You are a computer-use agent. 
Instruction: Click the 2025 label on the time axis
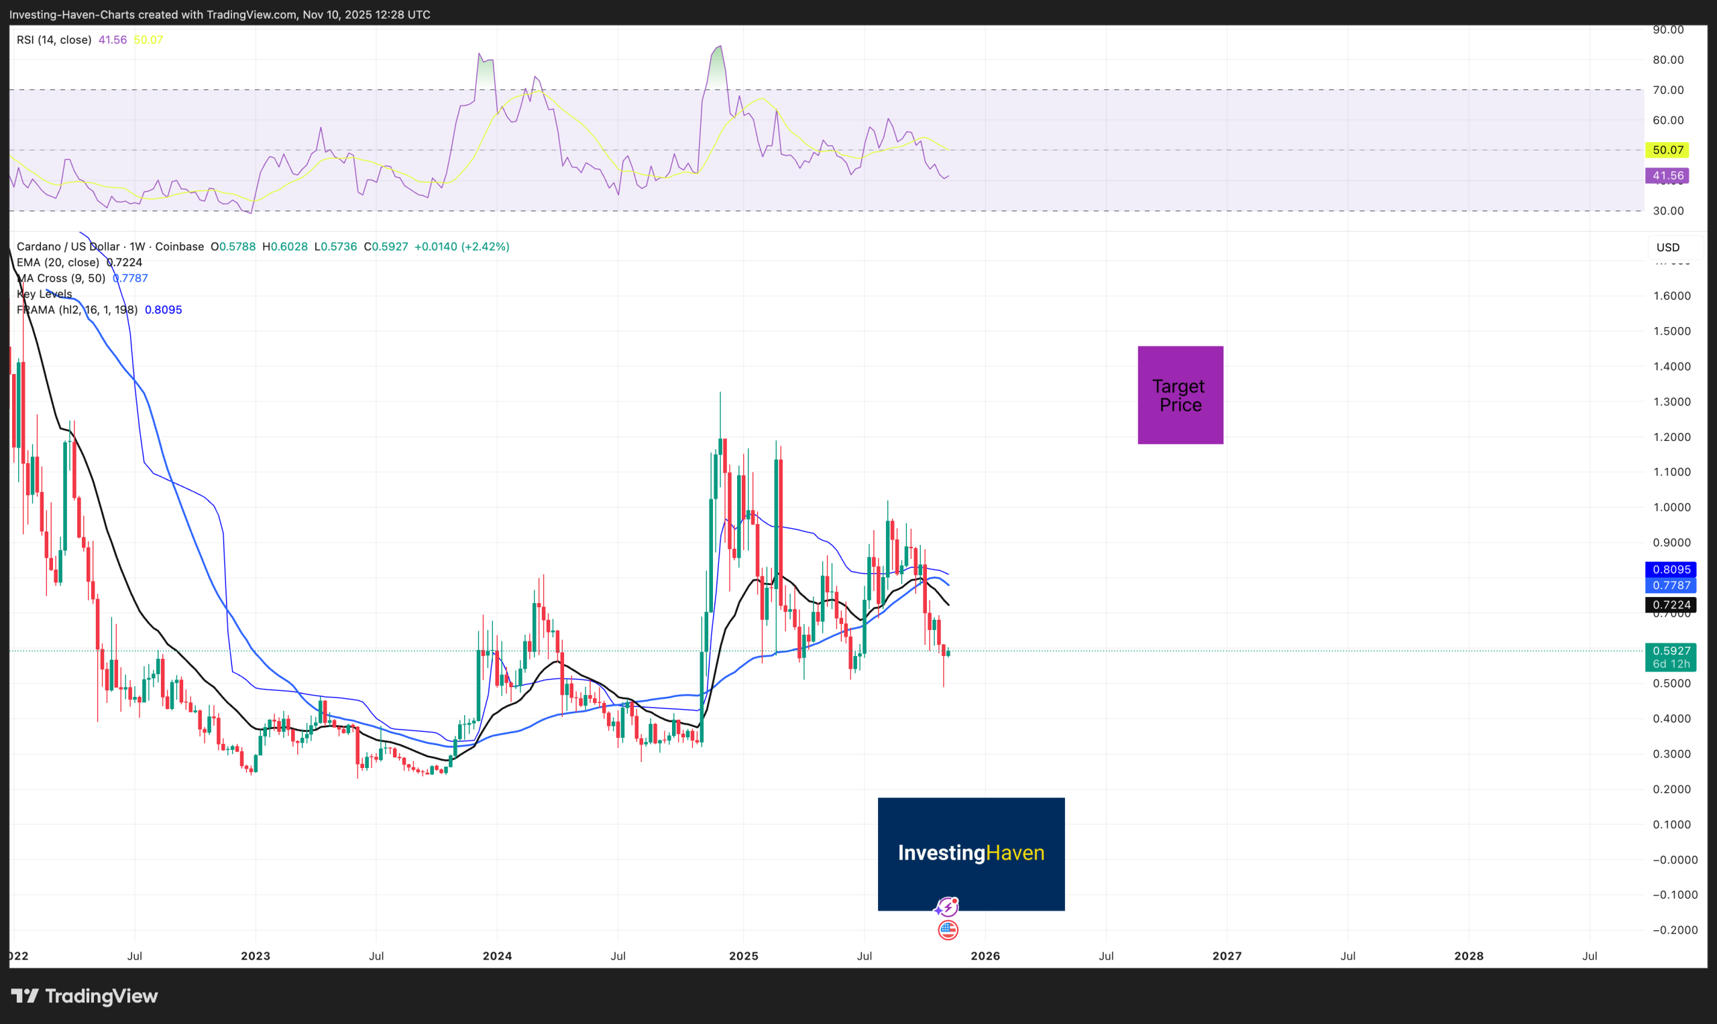click(x=743, y=956)
